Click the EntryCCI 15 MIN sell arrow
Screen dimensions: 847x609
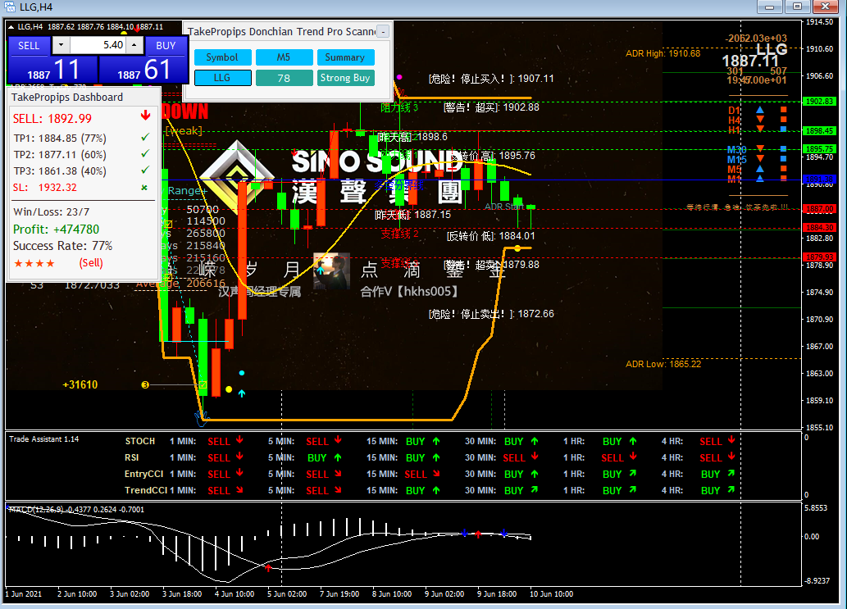tap(436, 474)
